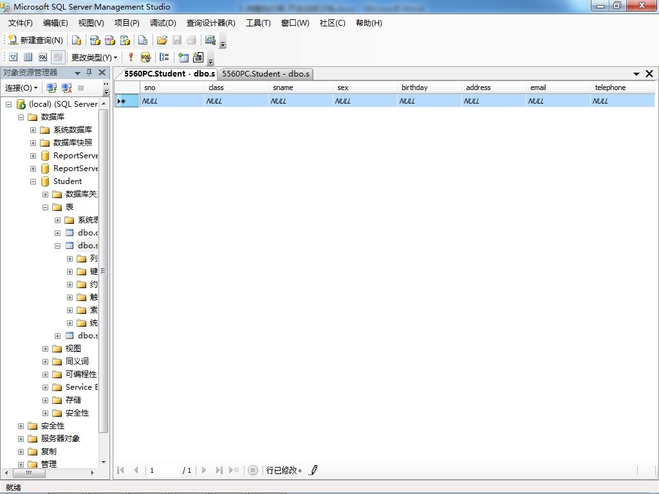The width and height of the screenshot is (659, 494).
Task: Click the Move Next record button
Action: coord(204,470)
